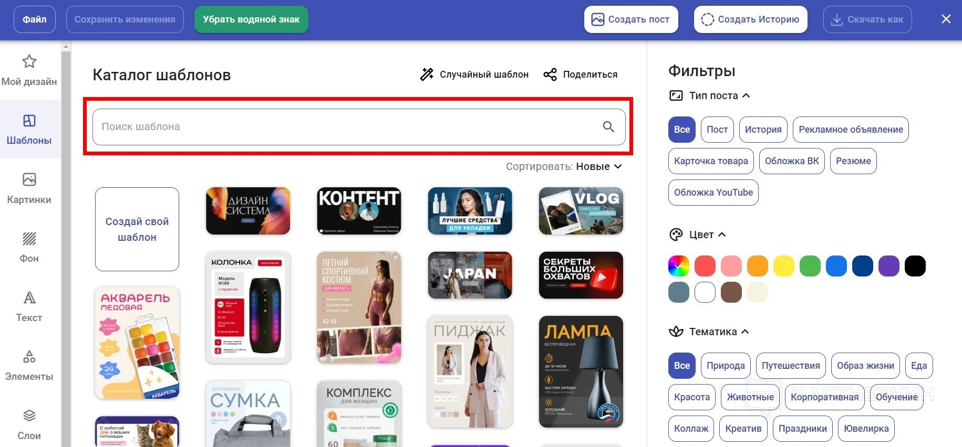This screenshot has height=447, width=962.
Task: Select the Все theme filter
Action: pyautogui.click(x=682, y=366)
